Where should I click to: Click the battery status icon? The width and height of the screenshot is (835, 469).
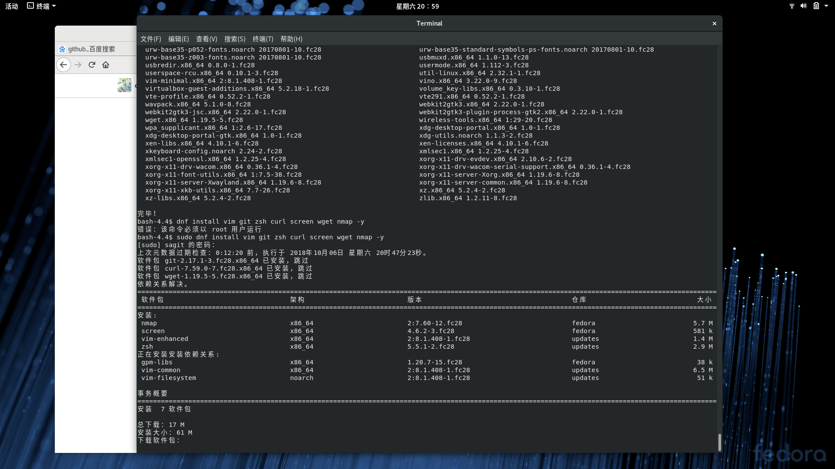pos(816,6)
